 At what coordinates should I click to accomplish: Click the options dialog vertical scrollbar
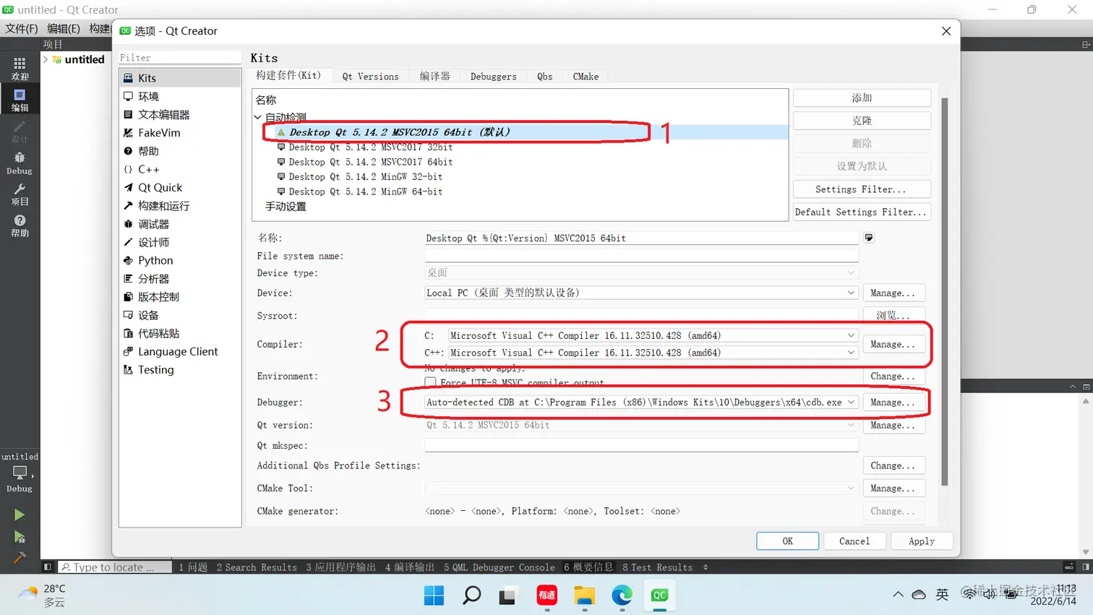point(945,292)
